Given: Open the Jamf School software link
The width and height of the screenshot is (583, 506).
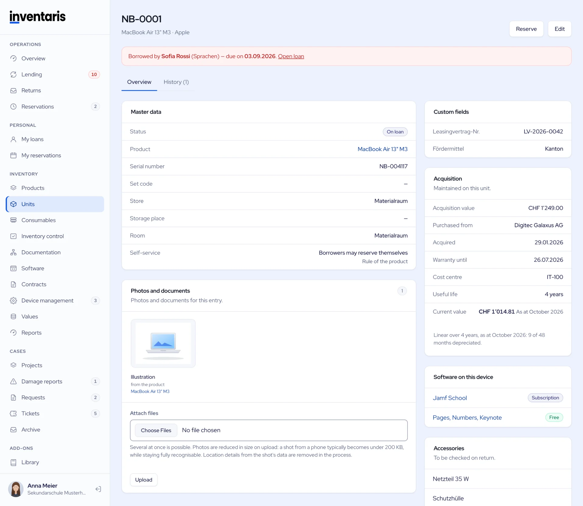Looking at the screenshot, I should [450, 398].
